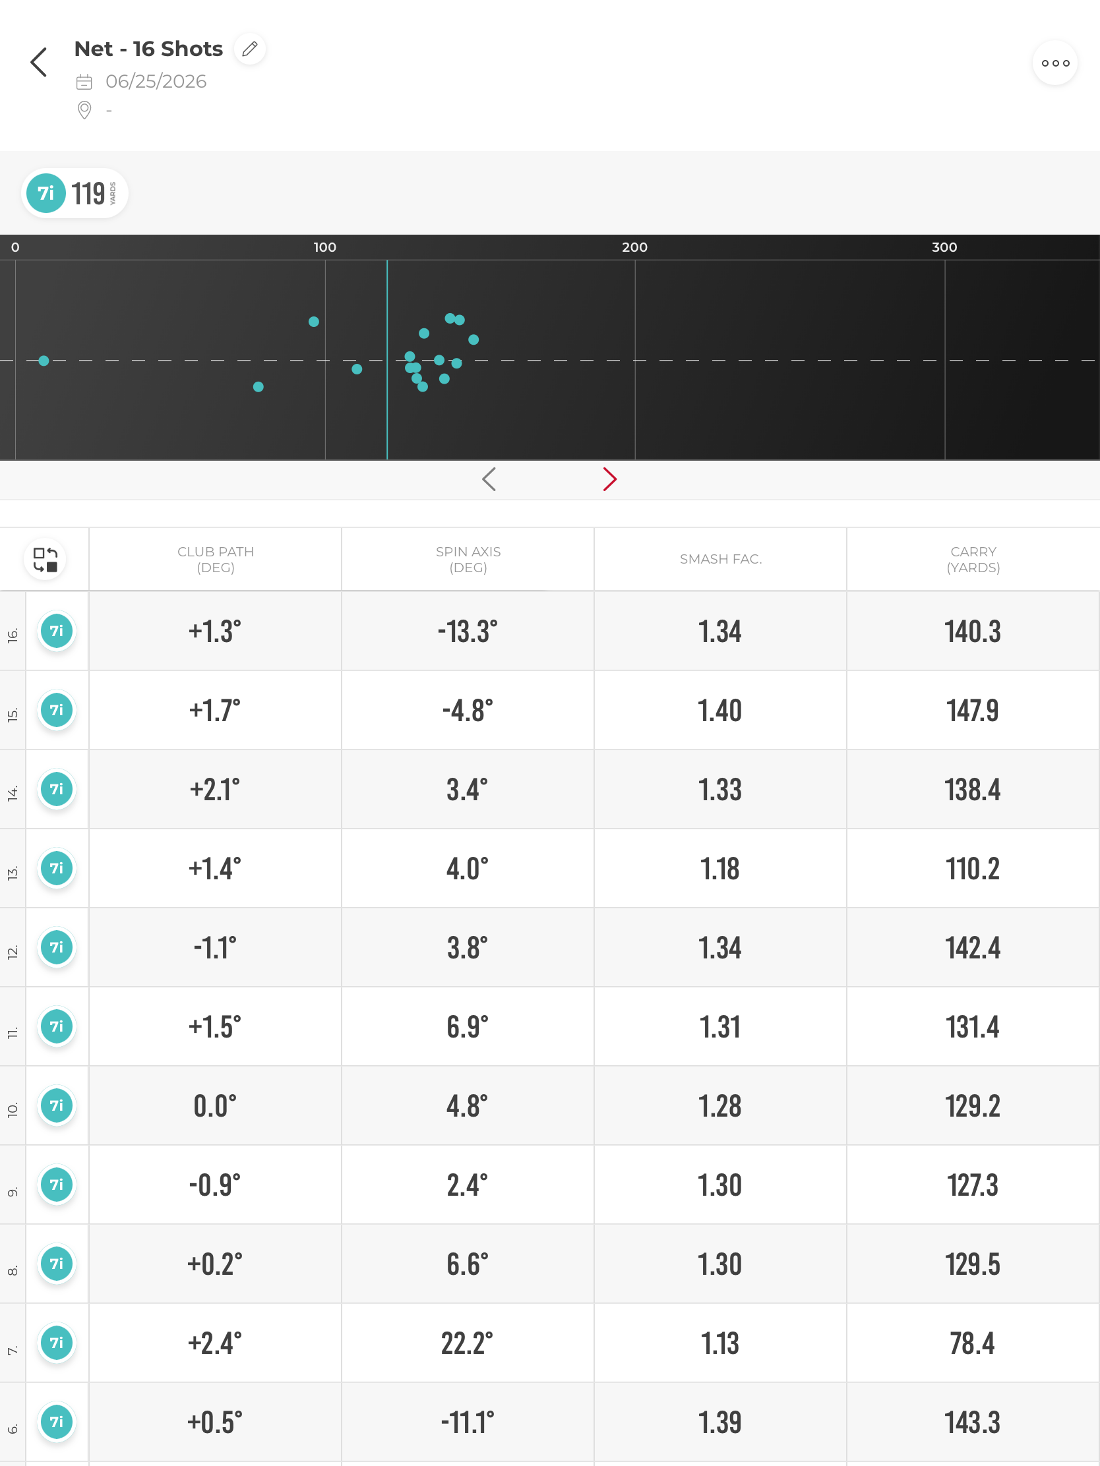Image resolution: width=1100 pixels, height=1466 pixels.
Task: Click spin axis value 6.9°
Action: point(468,1027)
